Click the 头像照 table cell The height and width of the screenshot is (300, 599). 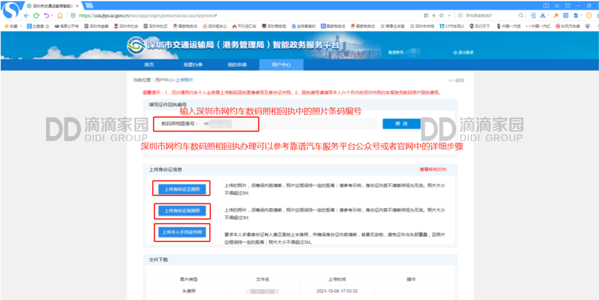pyautogui.click(x=188, y=291)
